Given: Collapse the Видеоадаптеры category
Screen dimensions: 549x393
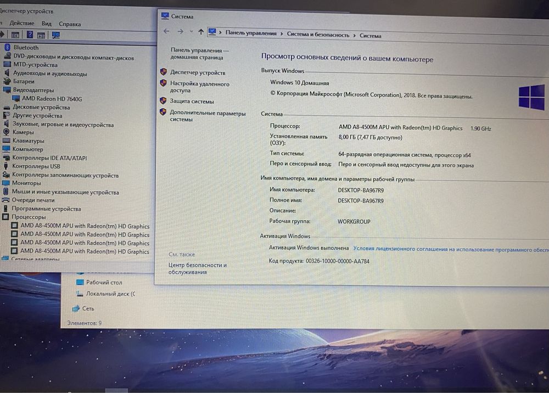Looking at the screenshot, I should [33, 90].
